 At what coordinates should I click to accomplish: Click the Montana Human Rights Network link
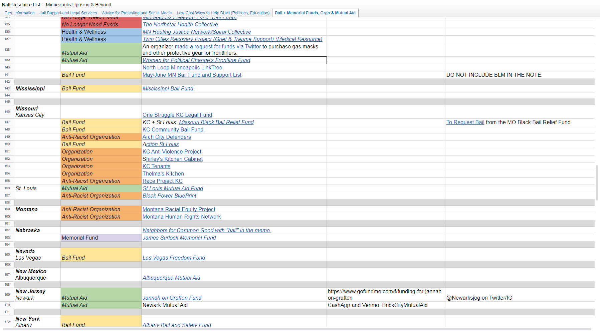(182, 217)
